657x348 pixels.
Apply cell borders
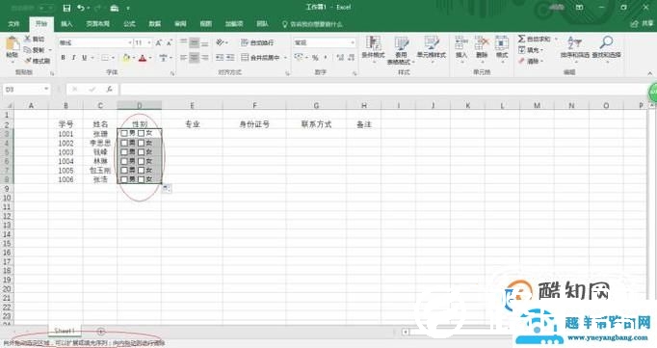(105, 58)
